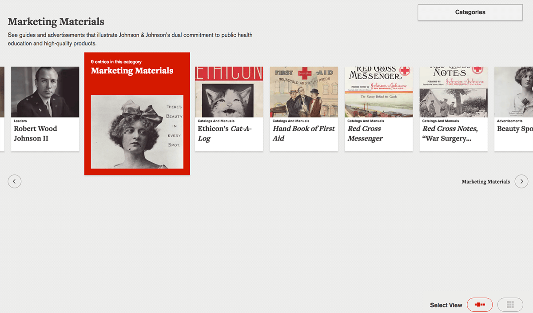Open Beauty Spots advertisement image
533x313 pixels.
click(x=513, y=92)
